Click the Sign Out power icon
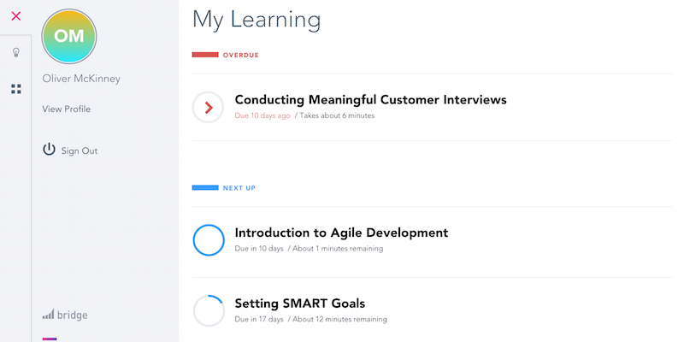Image resolution: width=684 pixels, height=342 pixels. click(50, 150)
